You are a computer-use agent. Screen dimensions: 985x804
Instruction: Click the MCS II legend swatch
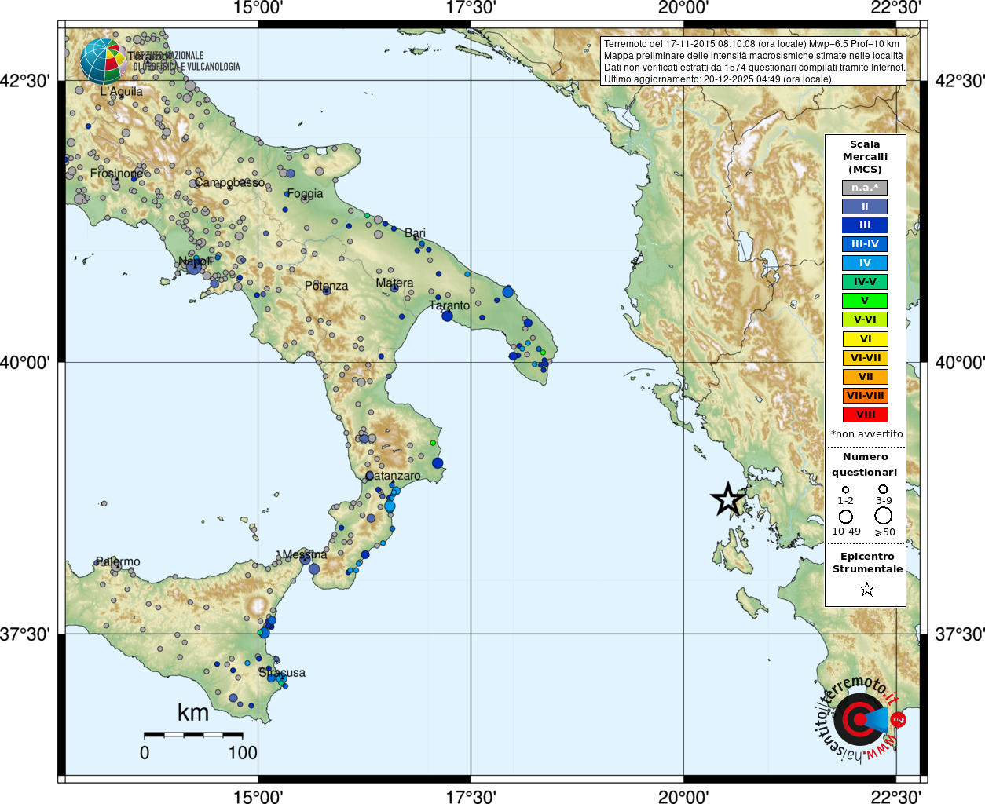(865, 206)
